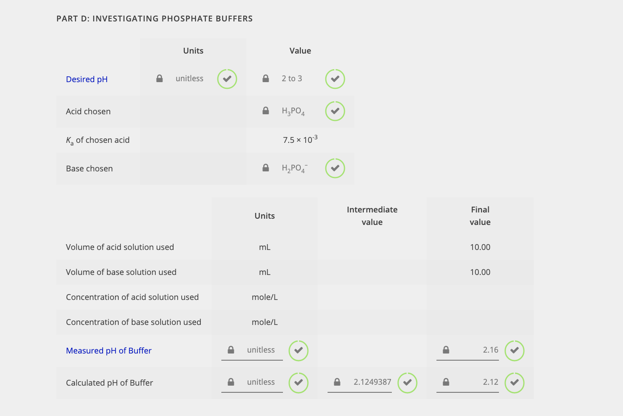Click the lock icon beside the unitless Desired pH units
The image size is (623, 416).
point(159,78)
